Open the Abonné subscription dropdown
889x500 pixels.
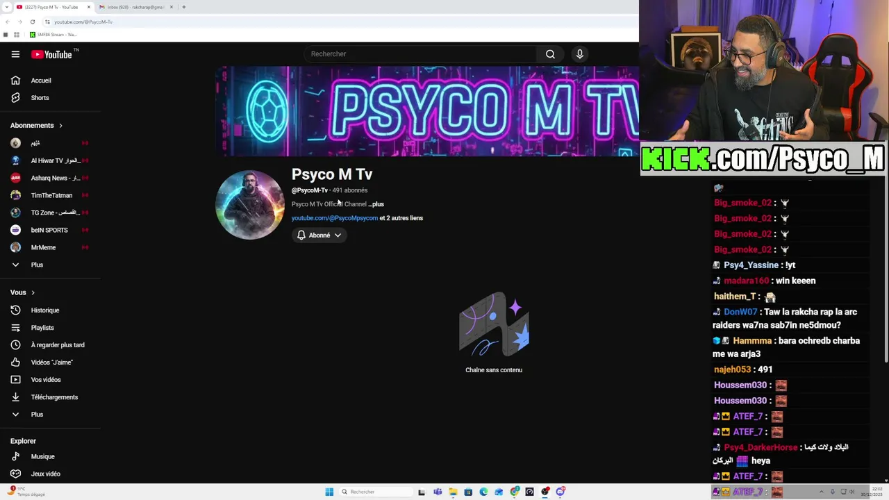pos(319,235)
